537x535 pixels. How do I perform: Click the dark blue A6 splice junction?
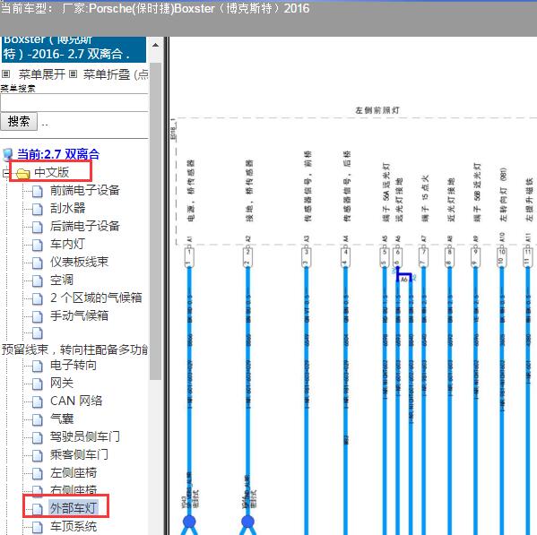pyautogui.click(x=403, y=275)
